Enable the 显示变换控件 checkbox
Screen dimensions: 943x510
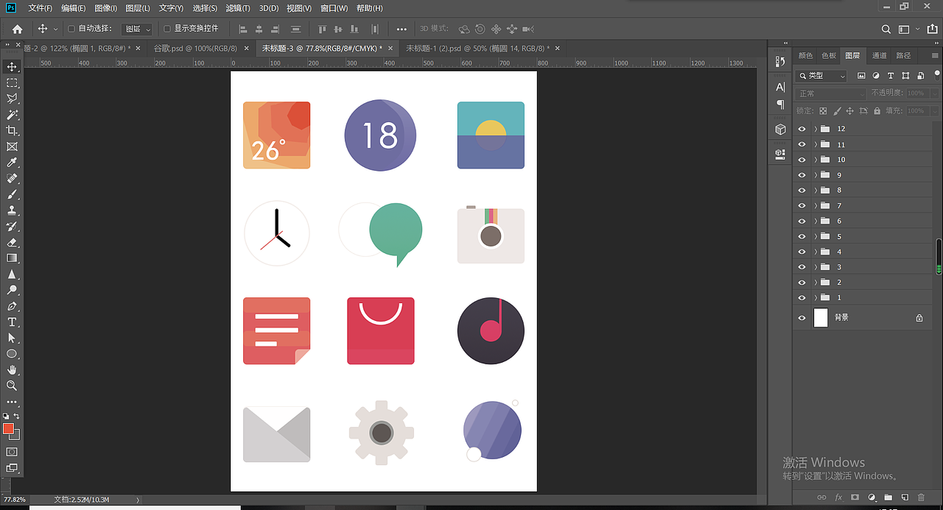click(167, 29)
